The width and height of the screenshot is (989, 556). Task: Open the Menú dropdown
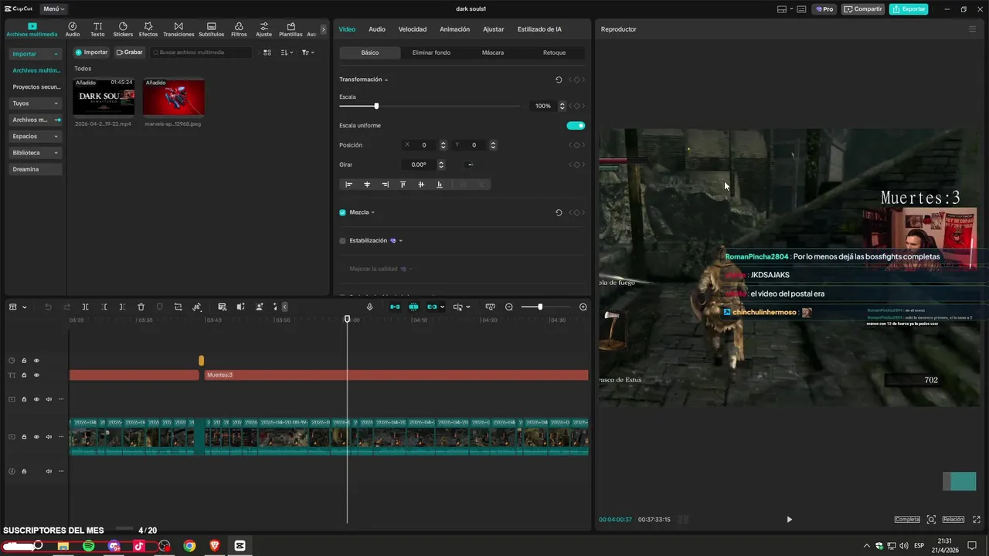pyautogui.click(x=53, y=9)
